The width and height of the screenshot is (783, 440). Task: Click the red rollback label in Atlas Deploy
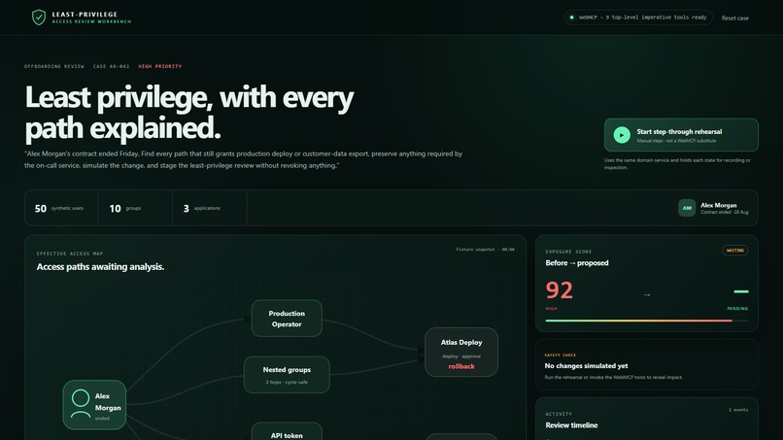(460, 366)
